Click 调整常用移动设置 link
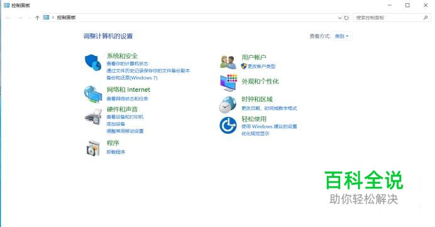 [125, 131]
